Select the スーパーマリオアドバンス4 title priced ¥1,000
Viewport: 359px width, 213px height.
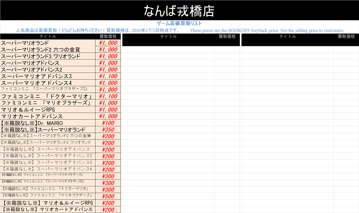tap(48, 83)
